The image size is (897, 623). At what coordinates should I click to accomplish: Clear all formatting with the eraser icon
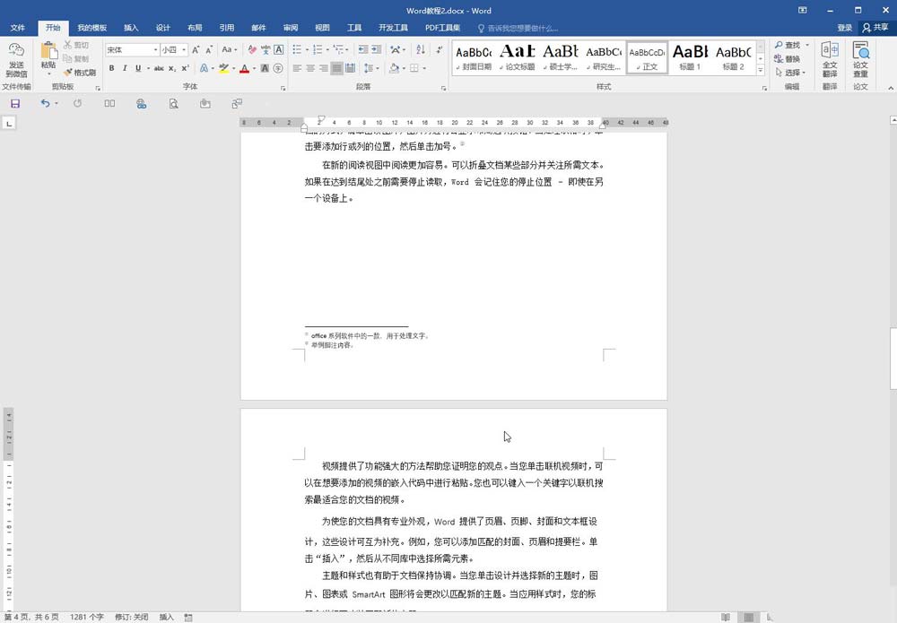click(x=252, y=49)
